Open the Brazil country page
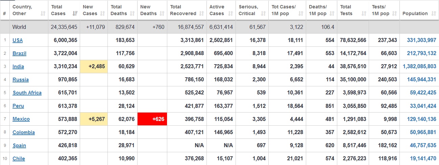439x165 pixels. click(19, 53)
